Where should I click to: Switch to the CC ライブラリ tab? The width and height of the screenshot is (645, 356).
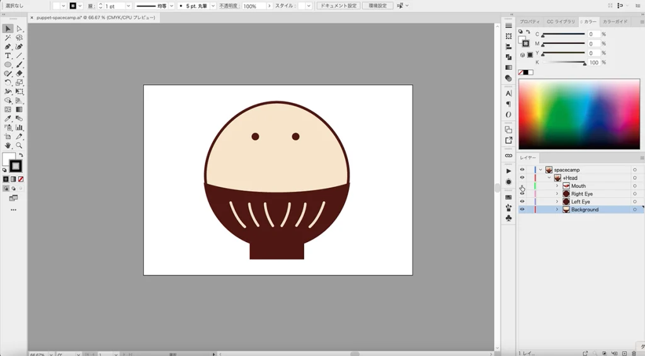point(560,21)
